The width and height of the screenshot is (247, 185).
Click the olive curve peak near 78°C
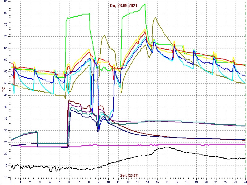pyautogui.click(x=156, y=18)
